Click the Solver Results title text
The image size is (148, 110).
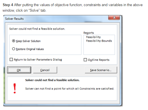coord(14,19)
